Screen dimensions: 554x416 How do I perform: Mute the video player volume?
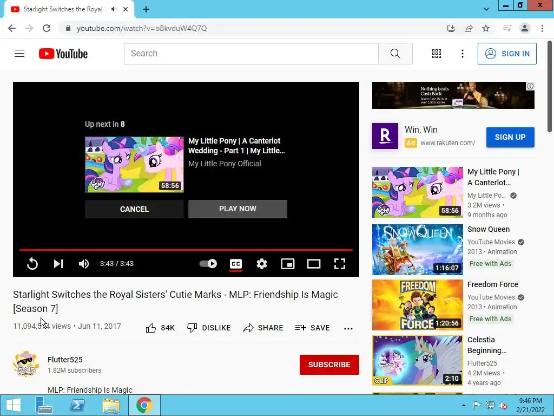84,264
